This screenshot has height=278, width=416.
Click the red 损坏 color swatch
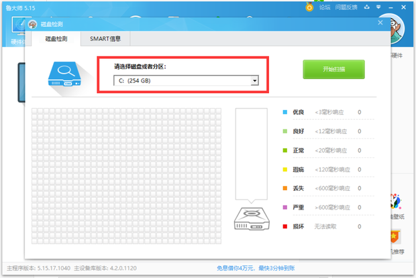tap(285, 226)
